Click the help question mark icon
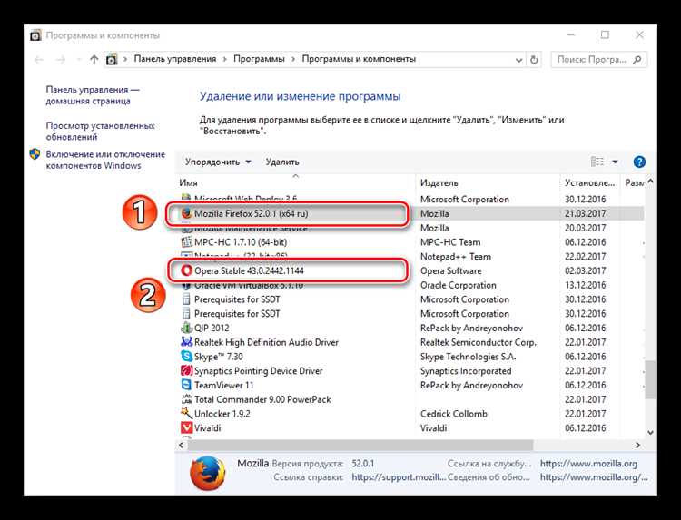 point(639,162)
